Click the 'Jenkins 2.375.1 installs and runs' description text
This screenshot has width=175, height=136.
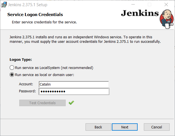tap(85, 39)
